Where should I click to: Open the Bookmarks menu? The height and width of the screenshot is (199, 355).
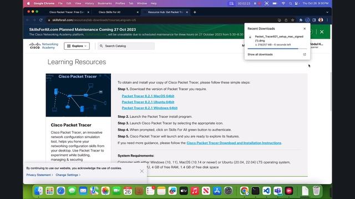point(105,3)
